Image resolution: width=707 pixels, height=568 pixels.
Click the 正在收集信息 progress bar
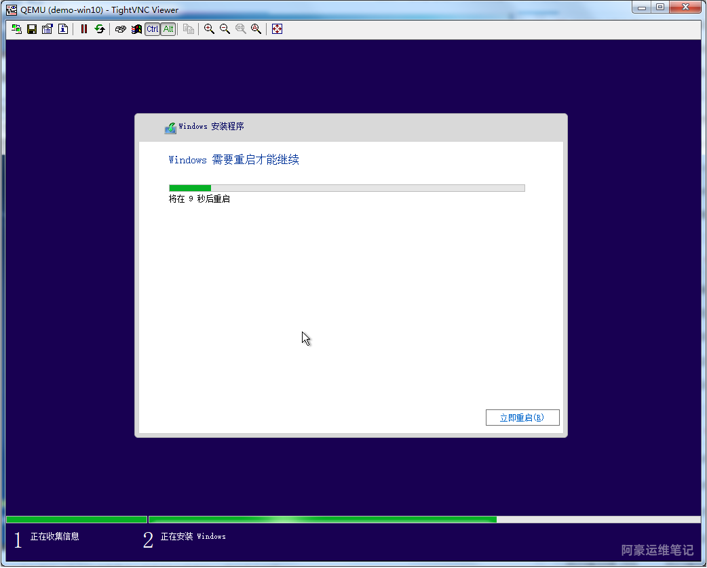pos(77,519)
